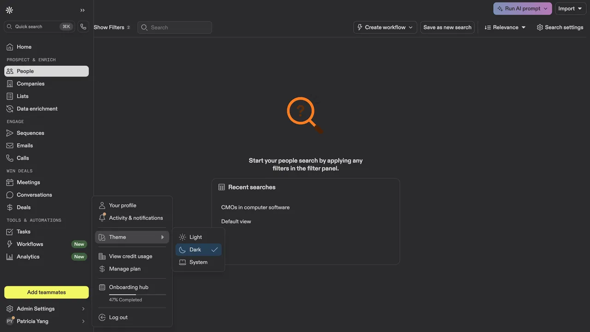This screenshot has width=590, height=332.
Task: Open the phone dialer icon
Action: point(83,27)
